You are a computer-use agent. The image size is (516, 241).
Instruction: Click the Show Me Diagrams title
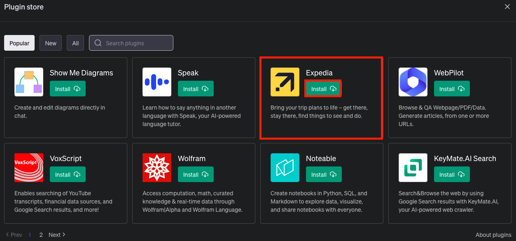click(82, 73)
